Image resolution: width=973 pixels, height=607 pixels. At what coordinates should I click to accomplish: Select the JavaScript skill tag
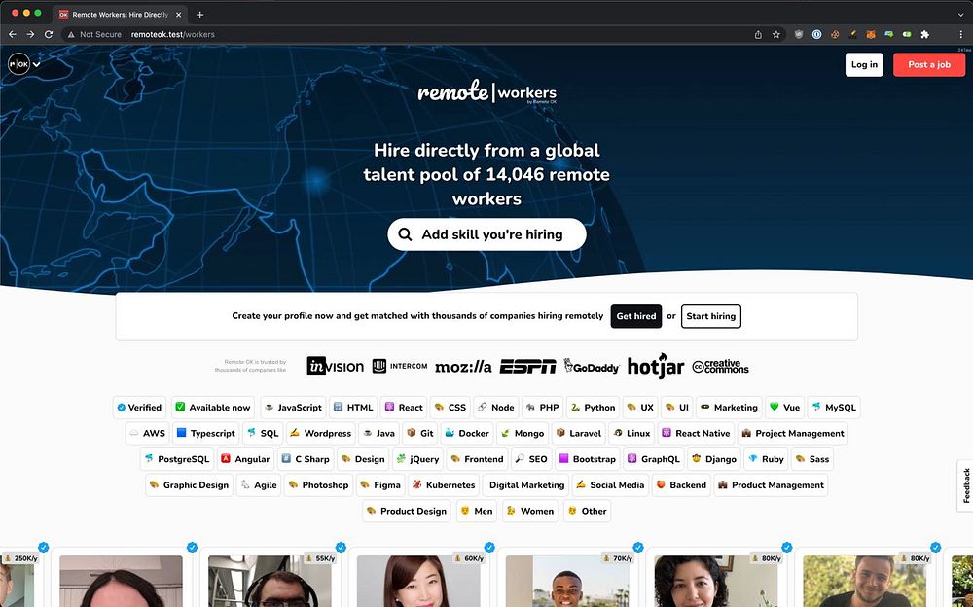point(293,408)
